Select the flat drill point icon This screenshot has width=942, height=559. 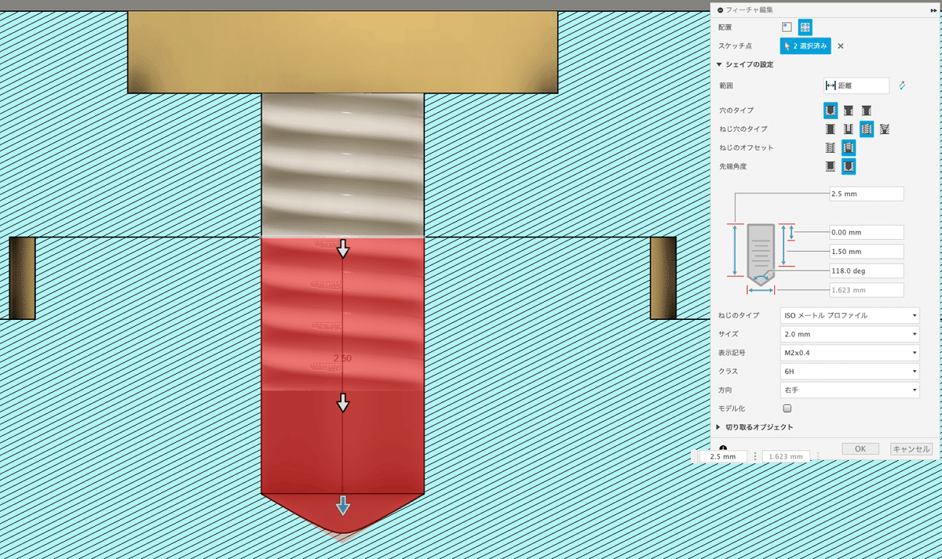pyautogui.click(x=830, y=166)
